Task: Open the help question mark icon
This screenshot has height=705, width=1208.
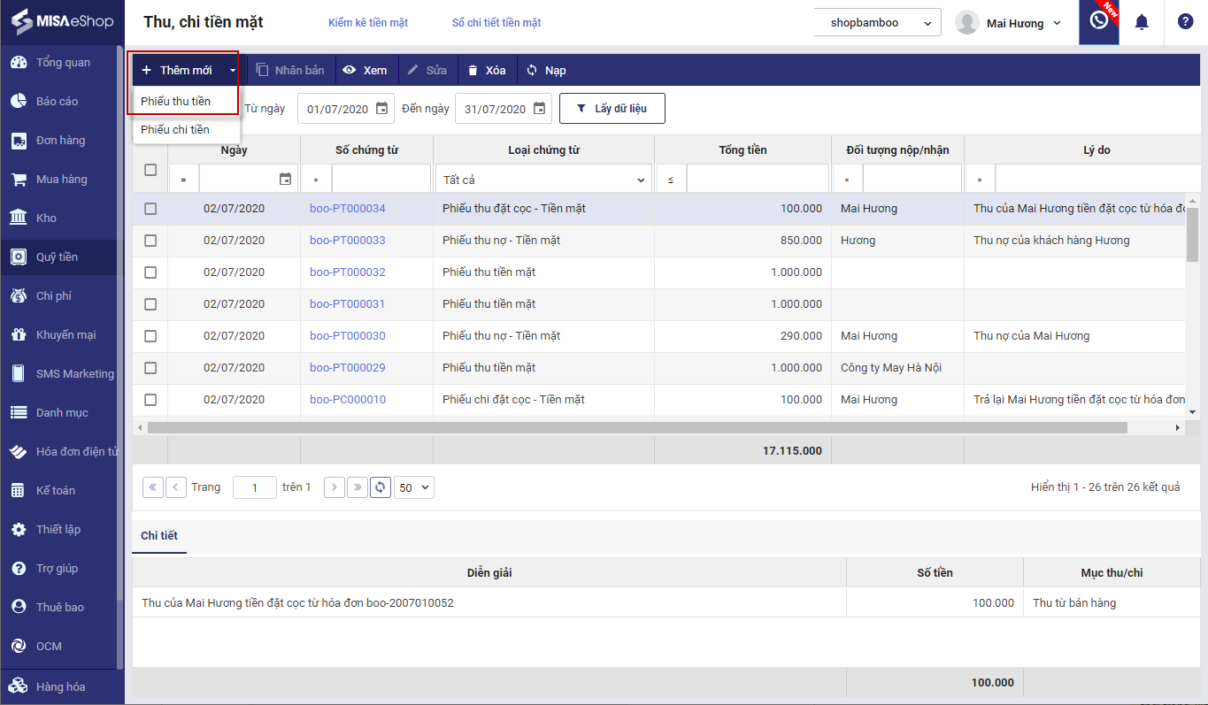Action: click(1185, 22)
